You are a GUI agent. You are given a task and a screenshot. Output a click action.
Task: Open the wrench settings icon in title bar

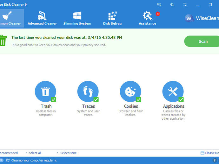click(x=172, y=5)
